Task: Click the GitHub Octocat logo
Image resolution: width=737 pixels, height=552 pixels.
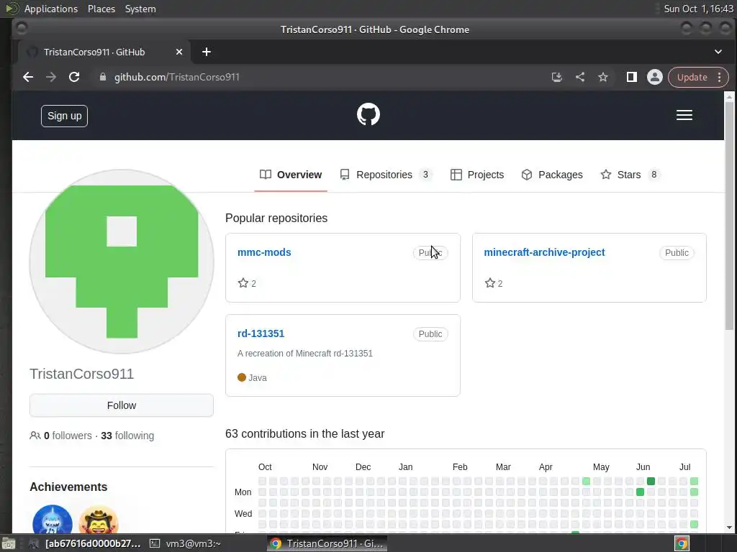Action: (x=368, y=114)
